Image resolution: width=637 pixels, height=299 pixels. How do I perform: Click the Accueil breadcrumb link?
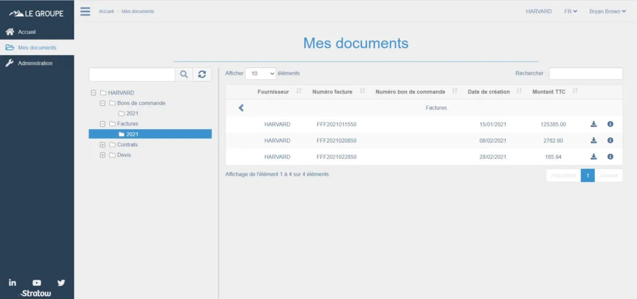106,11
